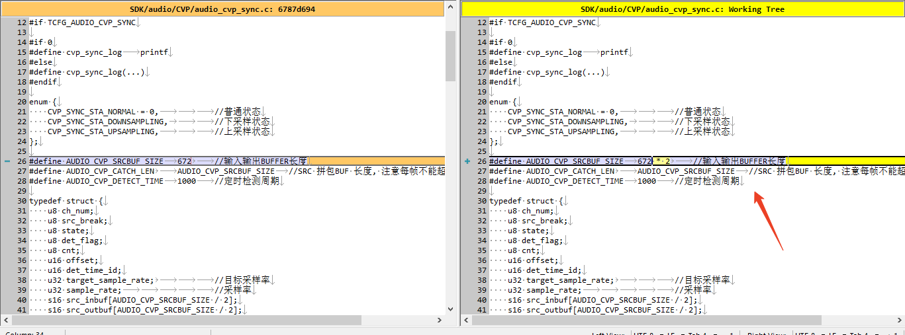The width and height of the screenshot is (905, 335).
Task: Click 'CVP_SYNC_STA_DOWNSAMPLING' in the right pane
Action: [x=565, y=122]
